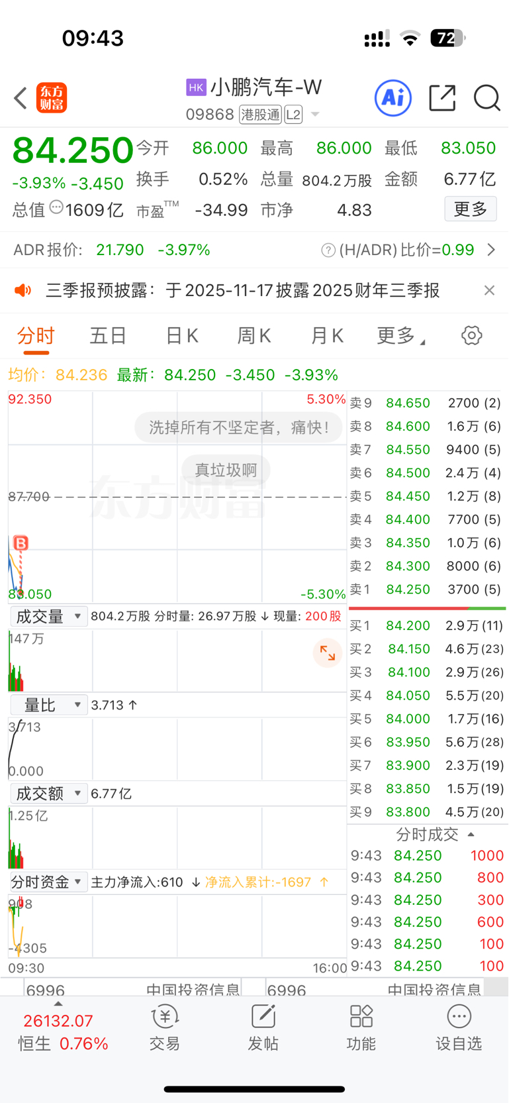The width and height of the screenshot is (509, 1103).
Task: Tap the 卖9 84.650 order row
Action: 426,403
